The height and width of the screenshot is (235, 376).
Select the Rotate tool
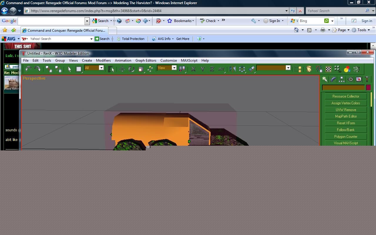click(131, 69)
